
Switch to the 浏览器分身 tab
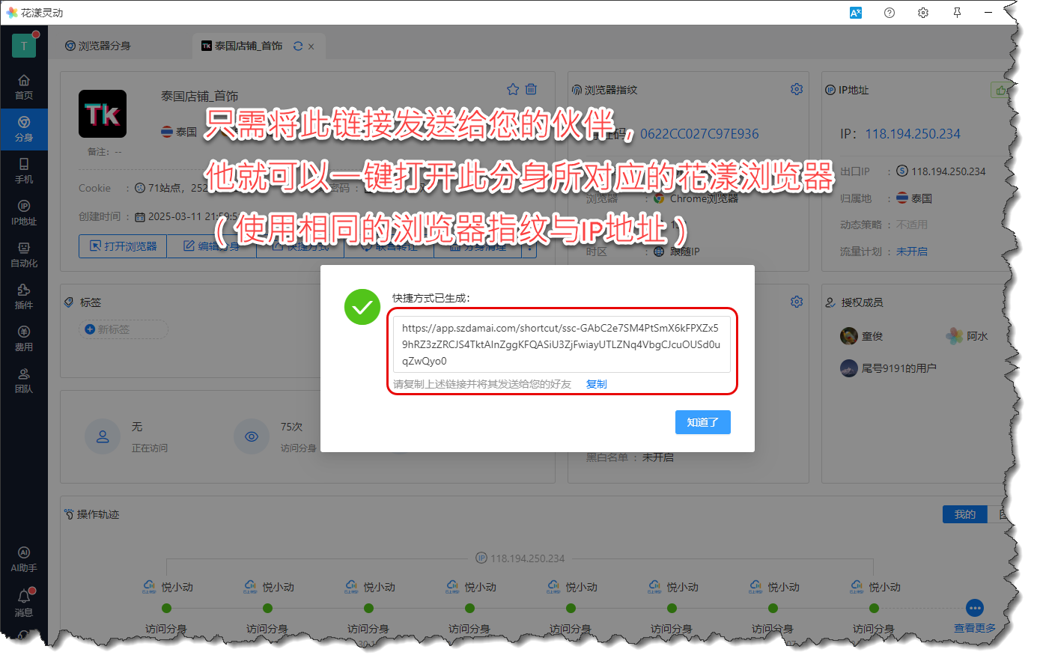[98, 46]
